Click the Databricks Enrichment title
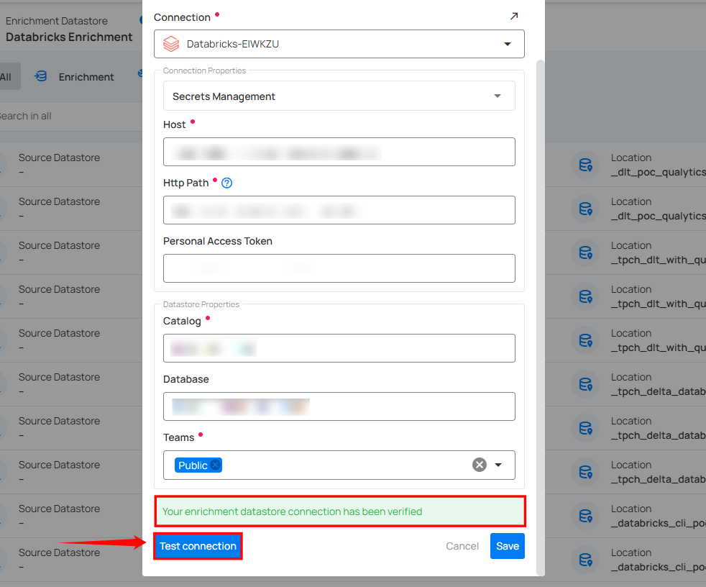Viewport: 706px width, 587px height. point(69,37)
